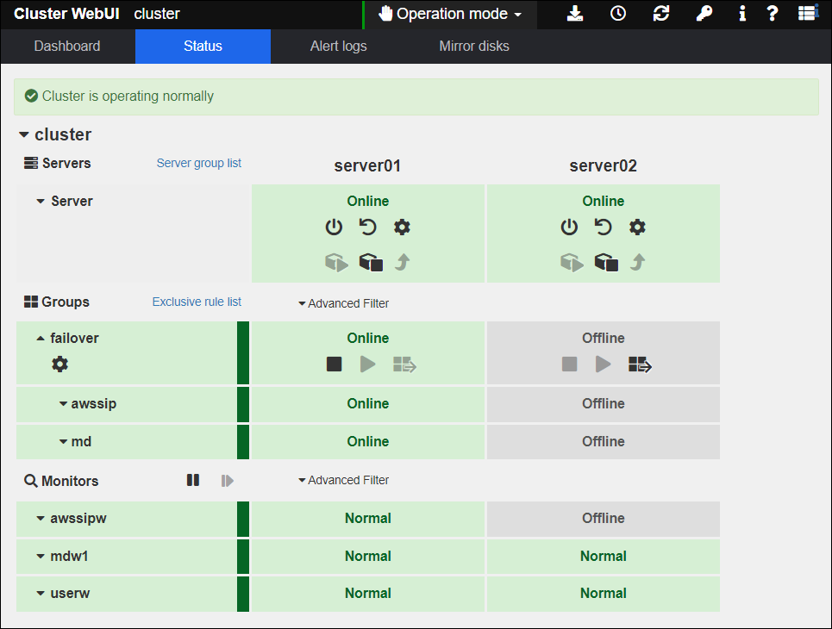Open the Exclusive rule list link
This screenshot has width=832, height=629.
pyautogui.click(x=197, y=302)
